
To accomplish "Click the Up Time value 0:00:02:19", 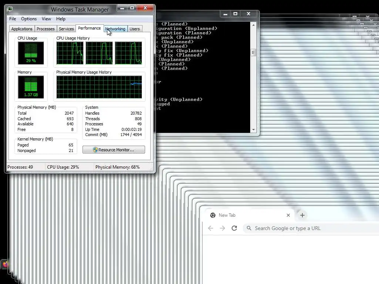I will 131,129.
